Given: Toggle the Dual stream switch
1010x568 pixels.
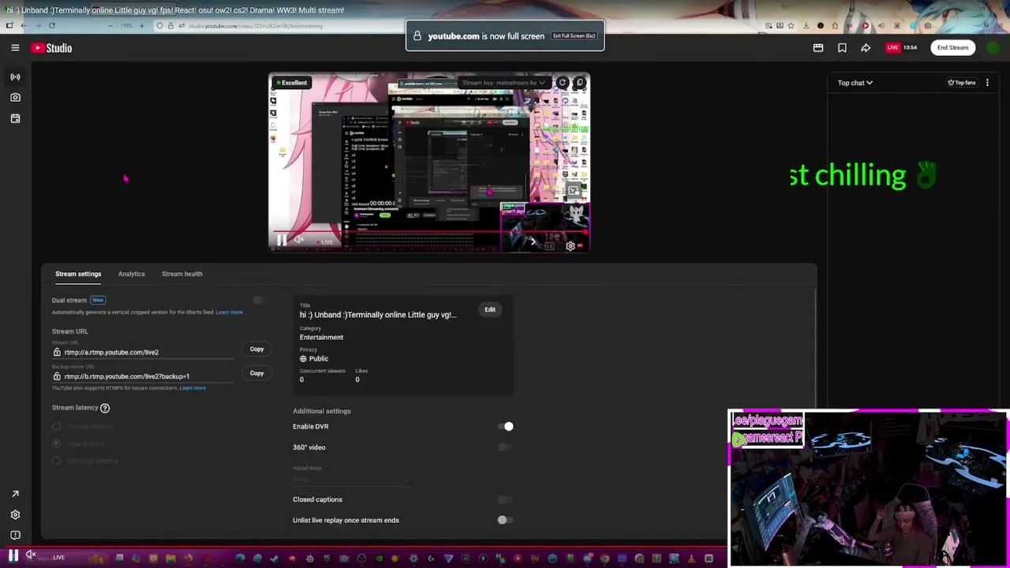Looking at the screenshot, I should (260, 301).
